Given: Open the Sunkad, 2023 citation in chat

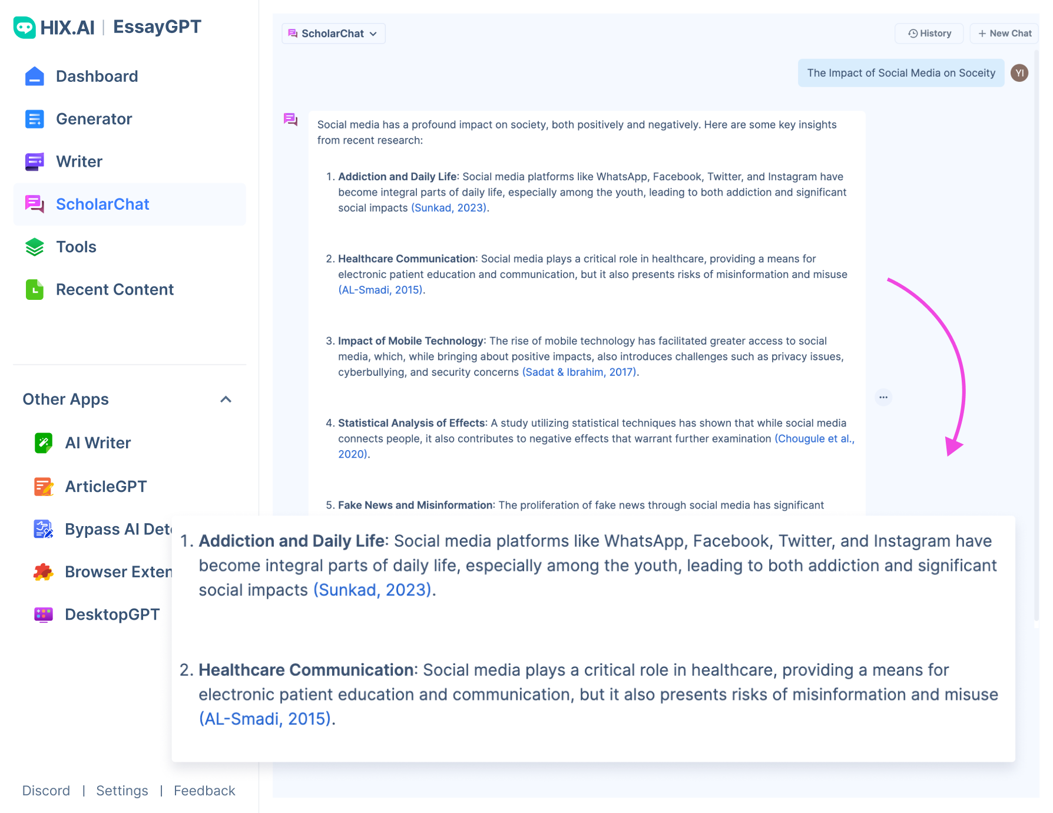Looking at the screenshot, I should point(449,208).
